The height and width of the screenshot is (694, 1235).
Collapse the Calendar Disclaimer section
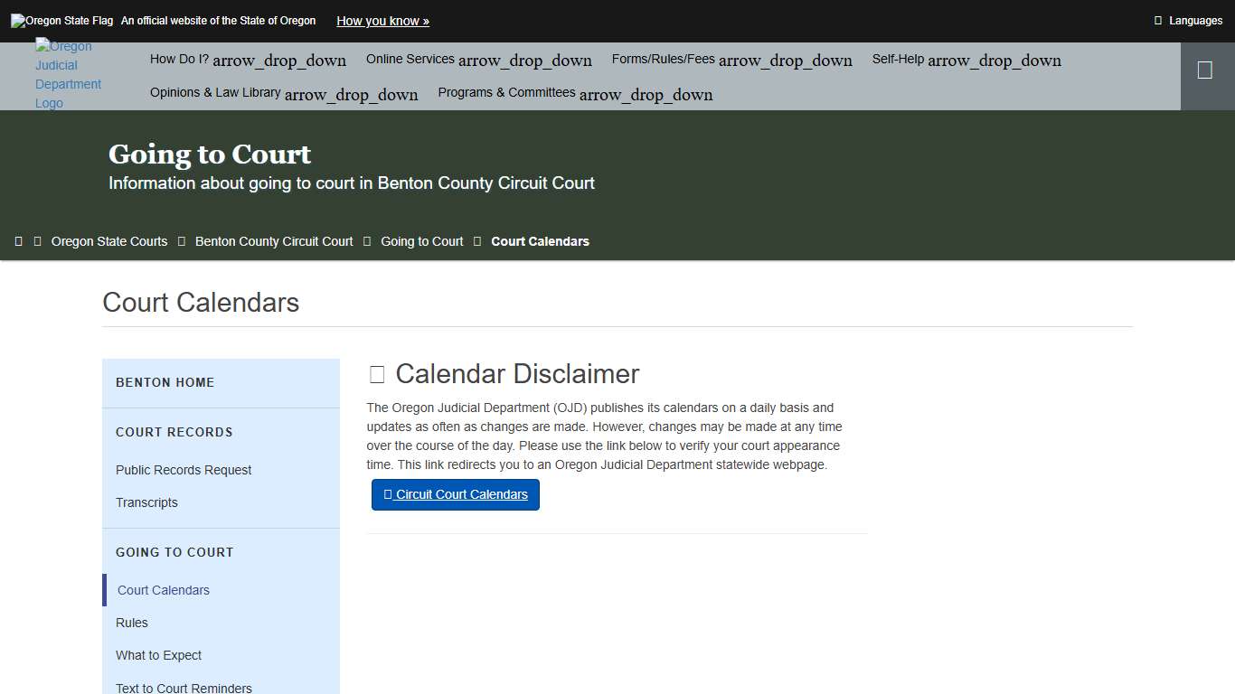(x=375, y=373)
